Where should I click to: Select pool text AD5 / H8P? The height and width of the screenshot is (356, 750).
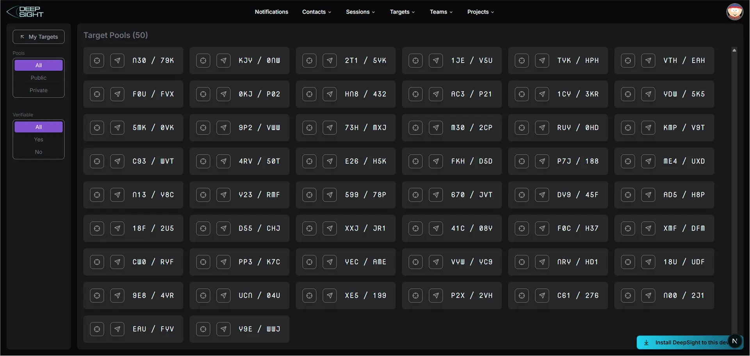pyautogui.click(x=684, y=195)
